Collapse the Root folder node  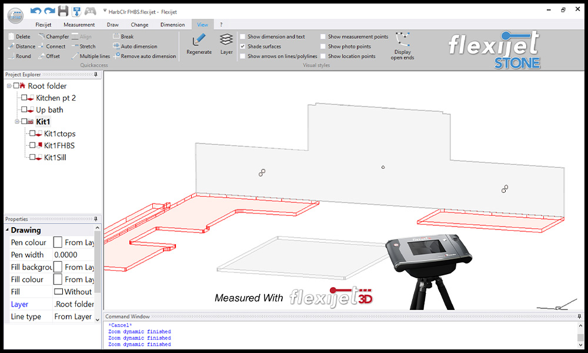9,86
